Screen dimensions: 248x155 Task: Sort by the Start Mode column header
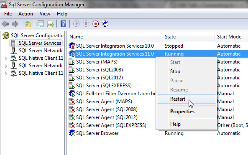[231, 37]
